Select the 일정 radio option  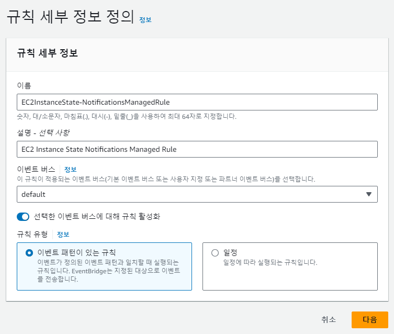(x=215, y=253)
